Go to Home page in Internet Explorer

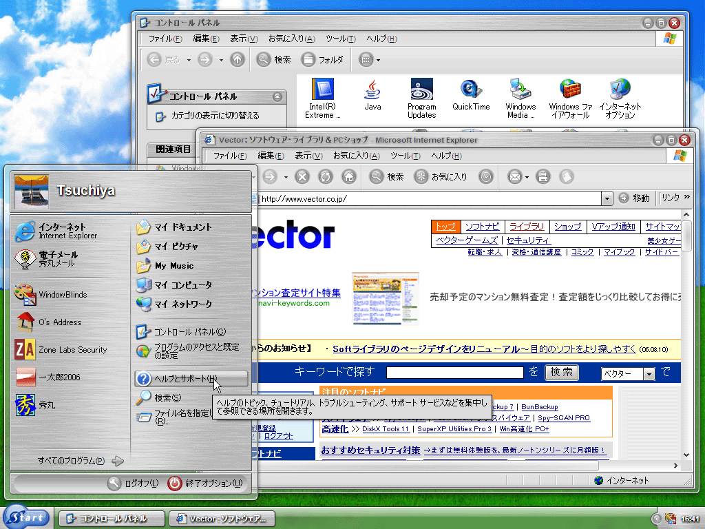click(x=349, y=177)
